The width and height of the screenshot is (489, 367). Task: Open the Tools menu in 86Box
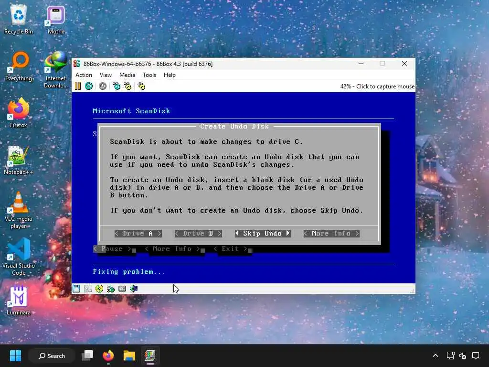pyautogui.click(x=149, y=75)
